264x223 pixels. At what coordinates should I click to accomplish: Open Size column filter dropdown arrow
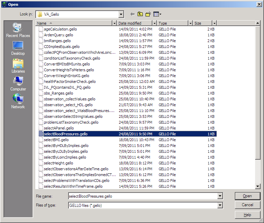click(x=214, y=23)
